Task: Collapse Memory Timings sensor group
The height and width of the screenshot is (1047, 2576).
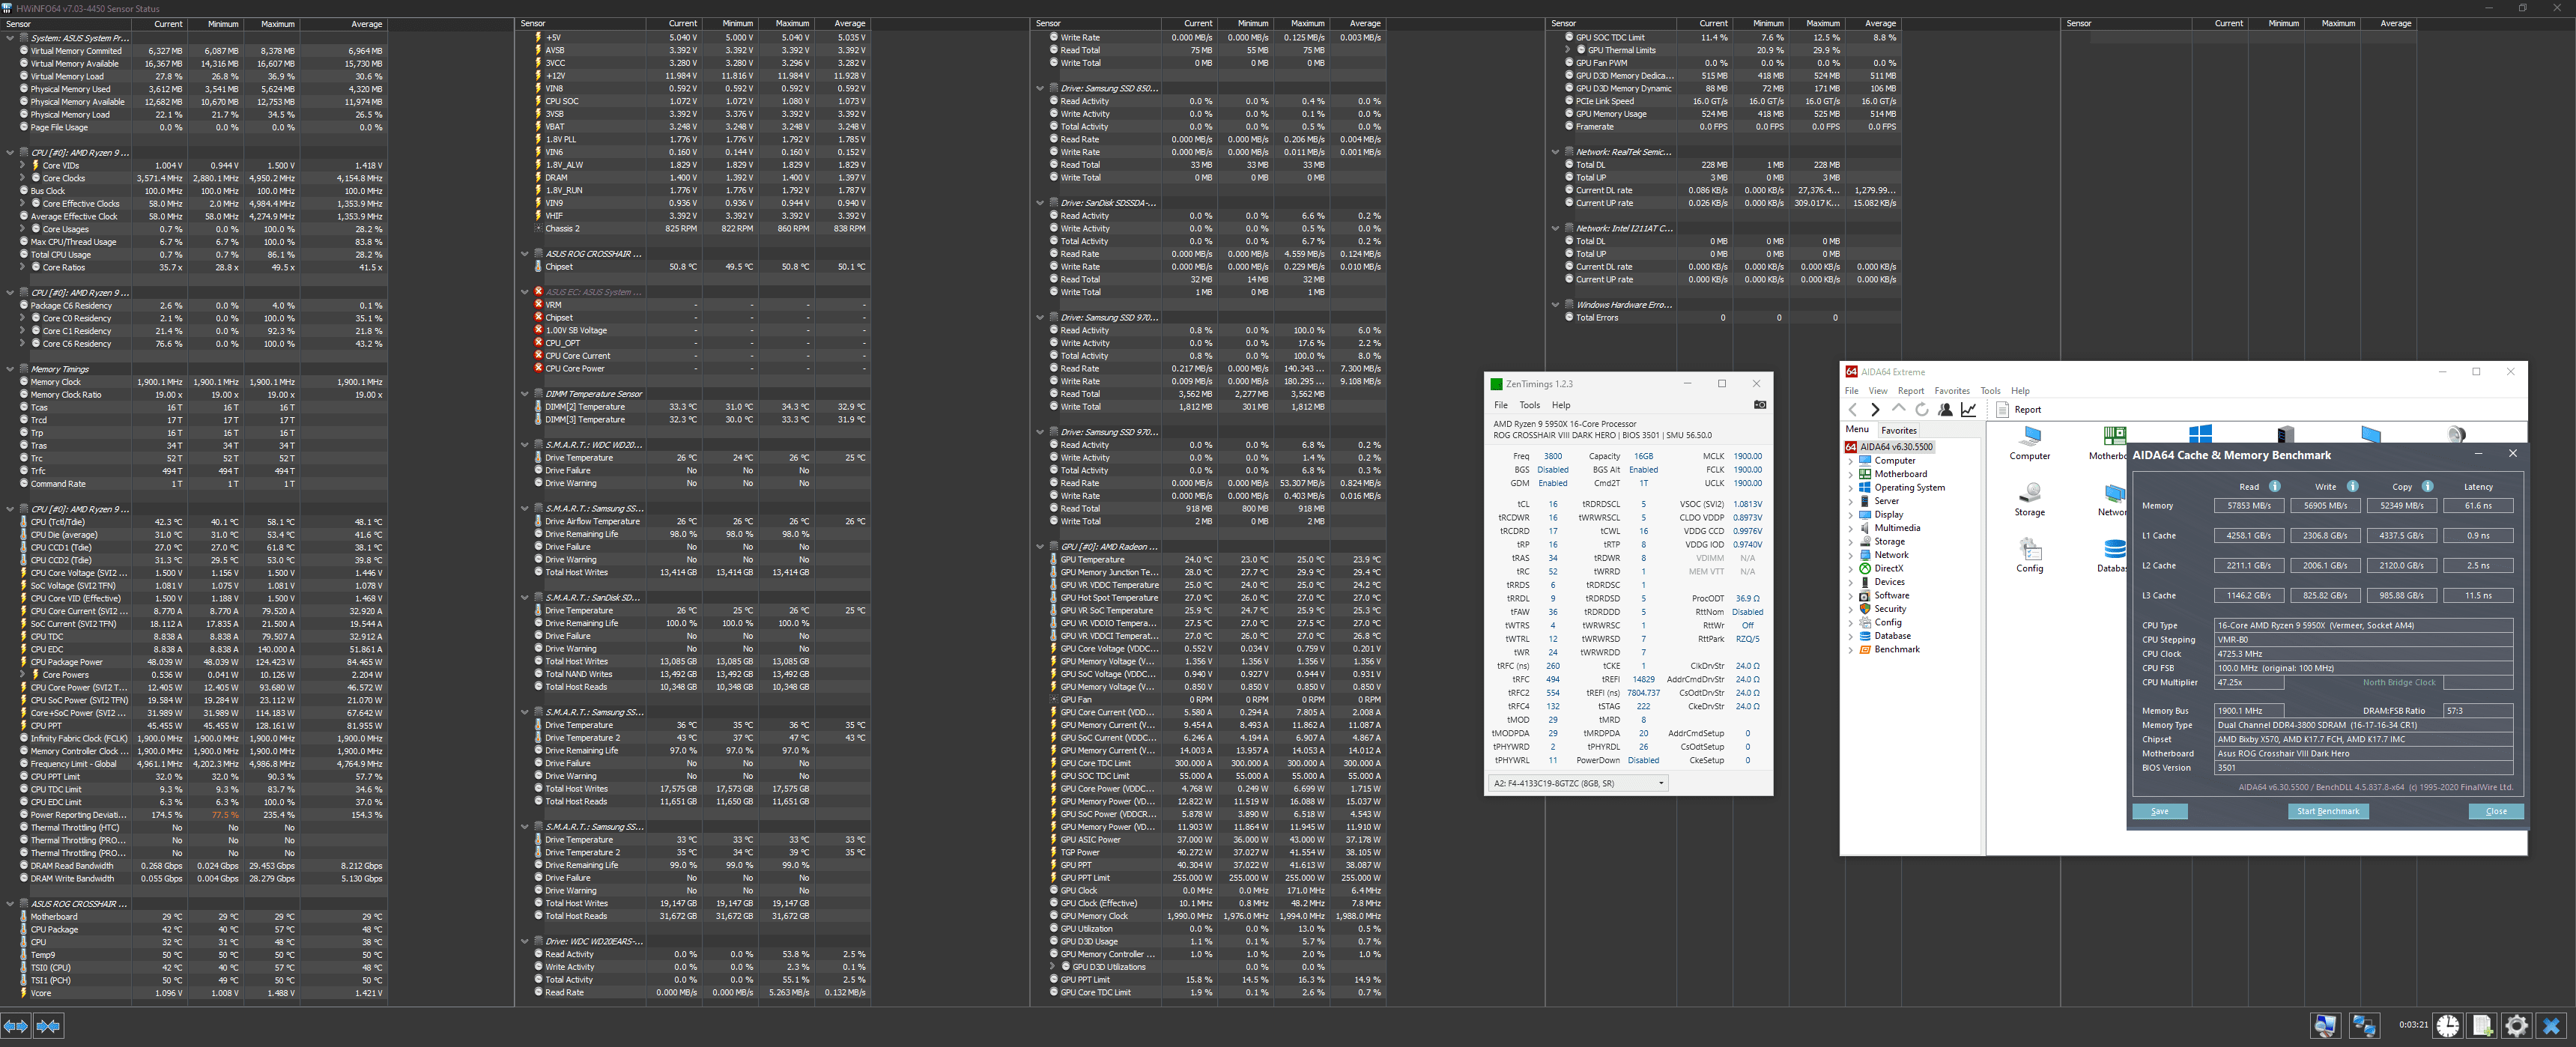Action: (10, 369)
